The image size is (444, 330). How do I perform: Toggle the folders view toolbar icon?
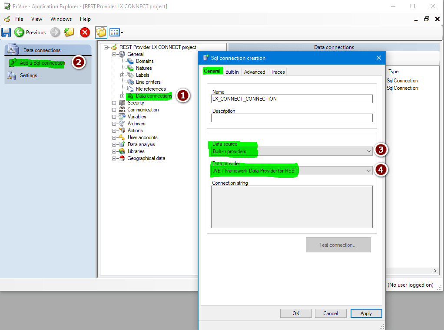coord(101,32)
